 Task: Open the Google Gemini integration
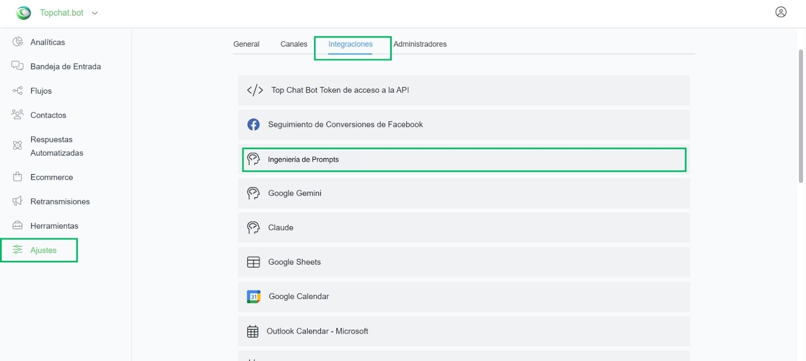coord(464,193)
